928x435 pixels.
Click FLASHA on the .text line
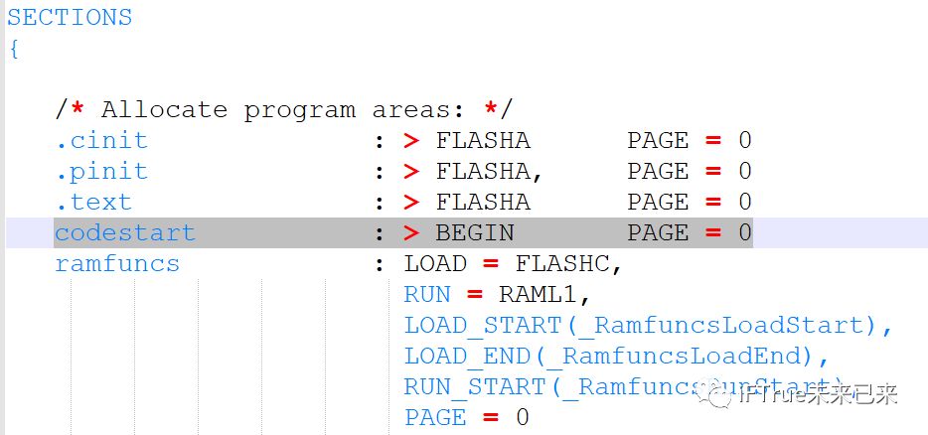click(483, 203)
